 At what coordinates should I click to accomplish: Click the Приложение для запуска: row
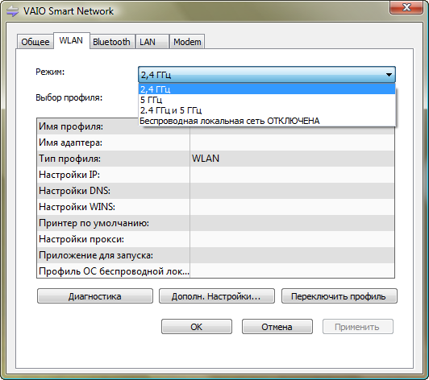tap(215, 255)
